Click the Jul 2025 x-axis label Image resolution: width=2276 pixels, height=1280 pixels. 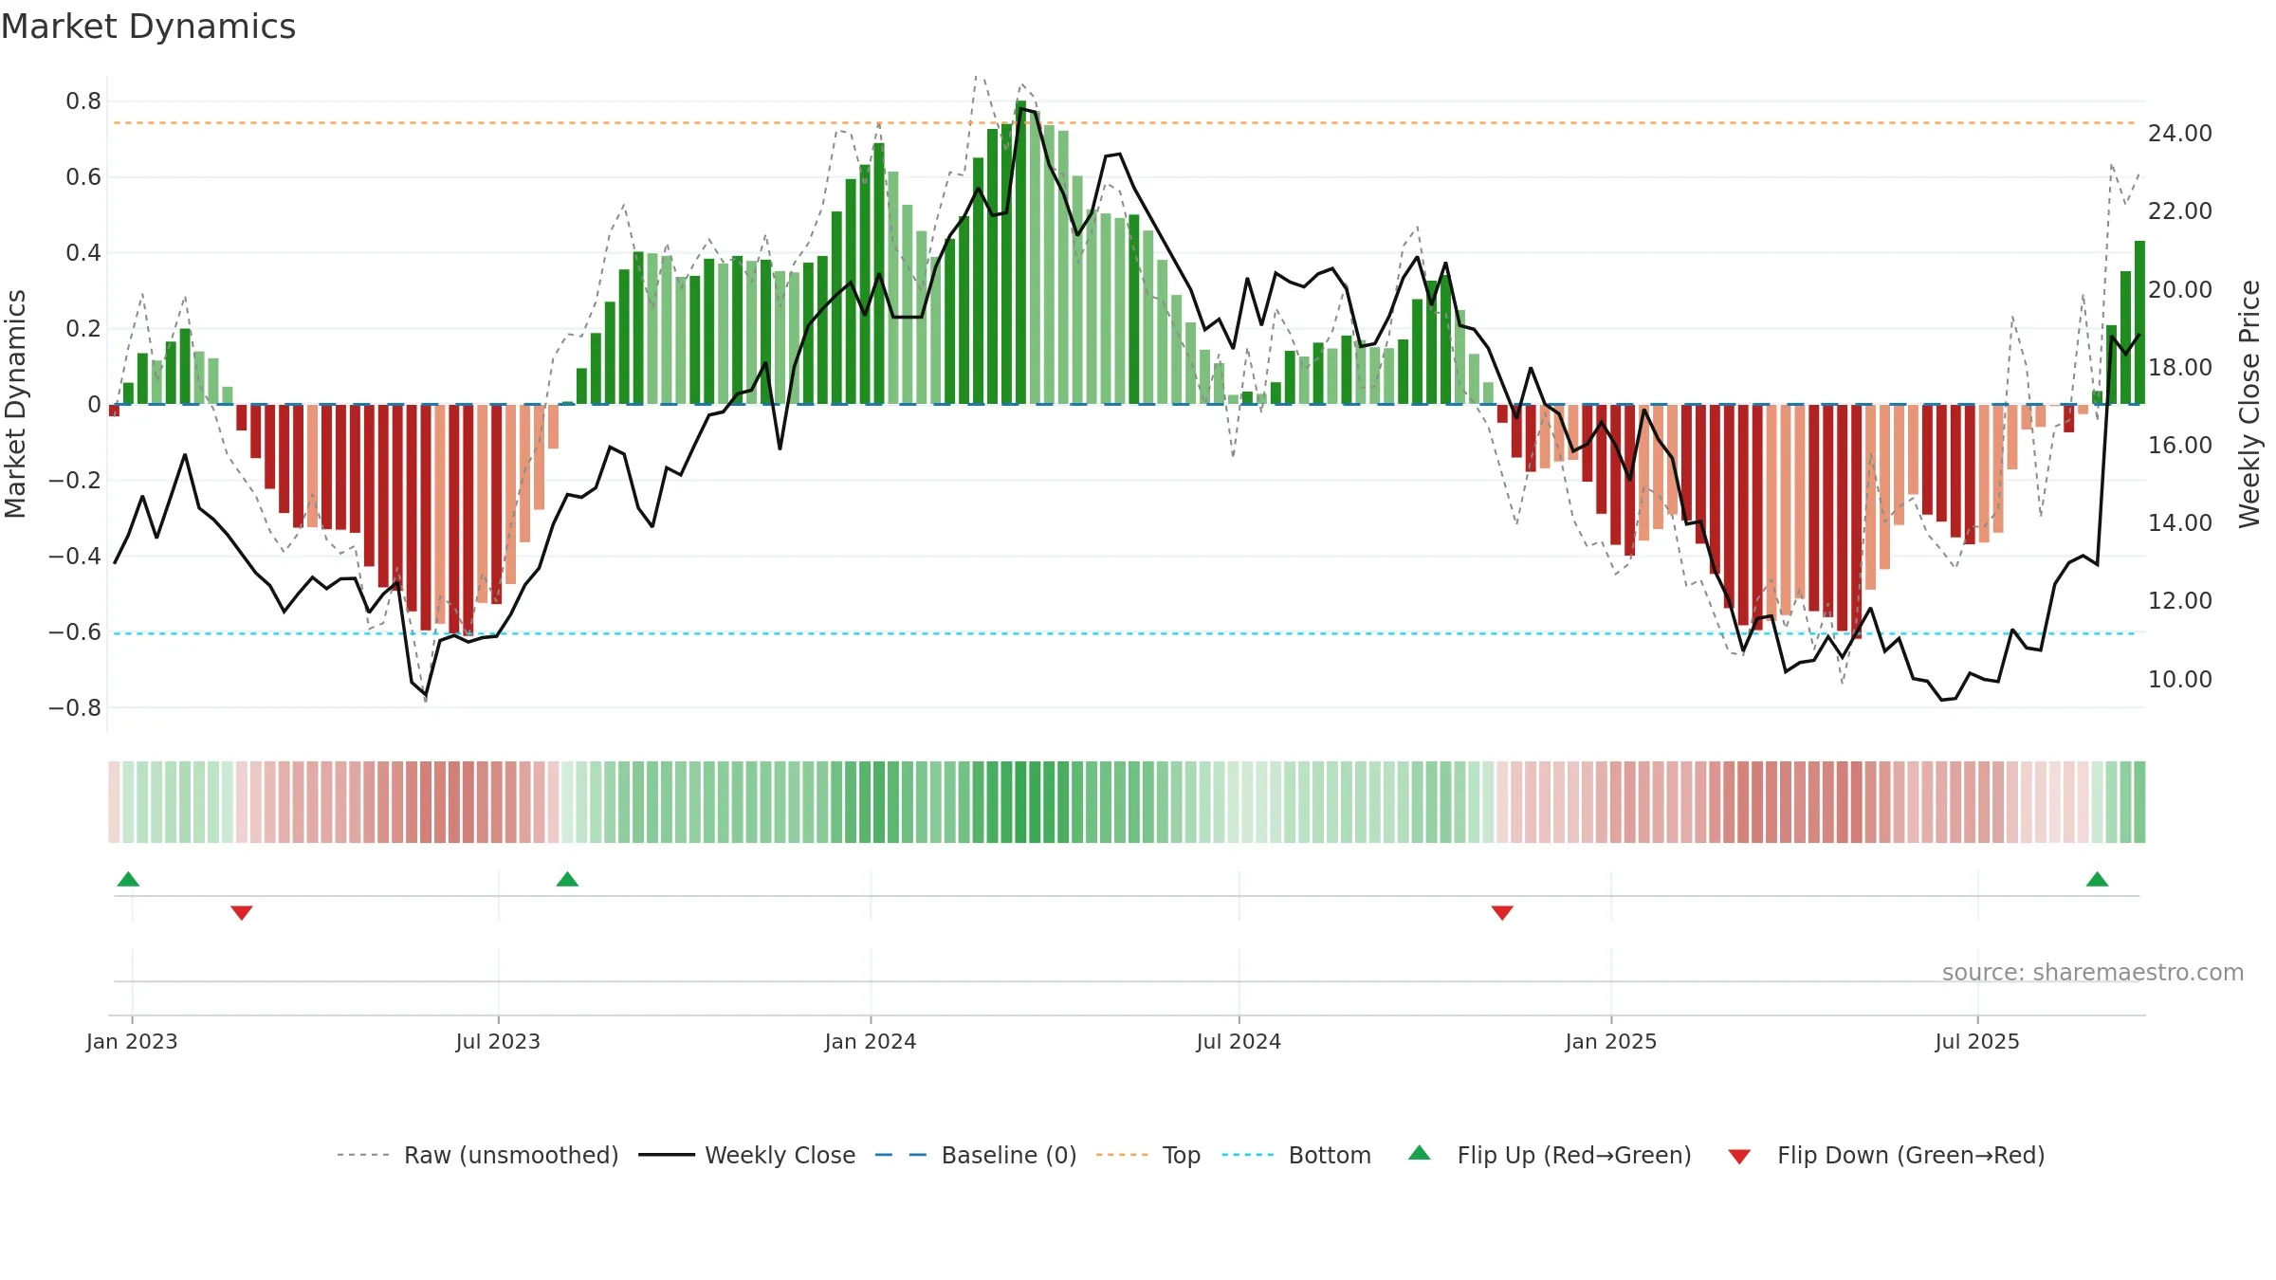(x=1977, y=1041)
